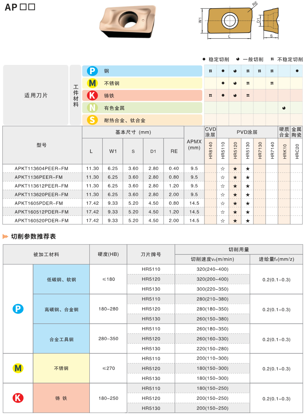Click the insert dimension drawing with RE label
The width and height of the screenshot is (305, 415).
point(239,21)
